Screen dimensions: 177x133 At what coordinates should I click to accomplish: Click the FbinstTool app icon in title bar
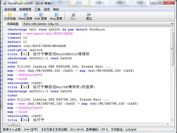[5, 3]
